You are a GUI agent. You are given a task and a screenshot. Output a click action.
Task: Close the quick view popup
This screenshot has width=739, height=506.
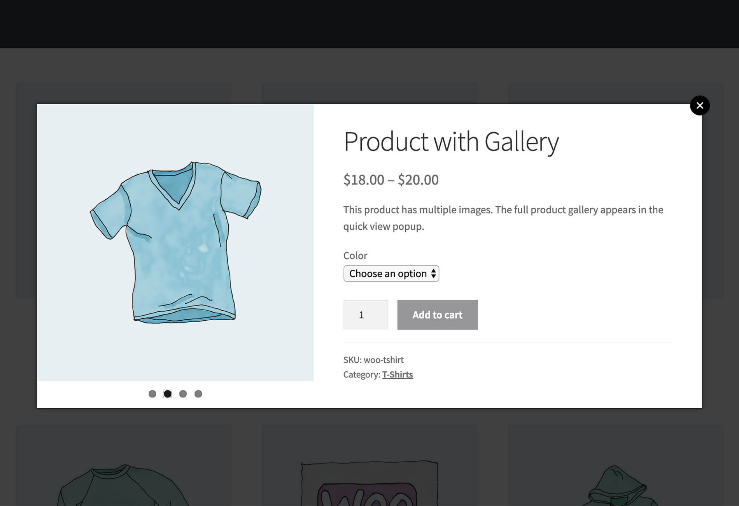[700, 105]
